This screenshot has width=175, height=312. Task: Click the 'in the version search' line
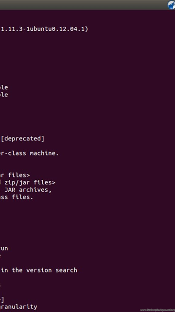tap(39, 270)
